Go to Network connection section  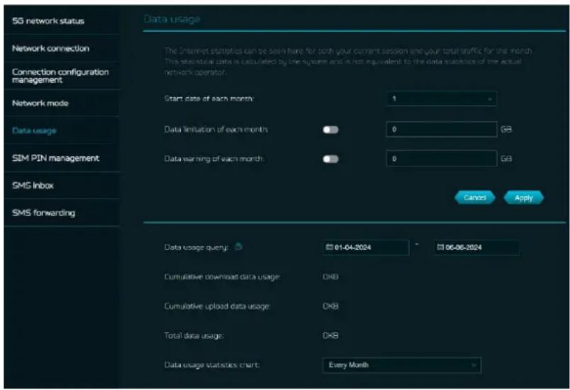coord(50,48)
